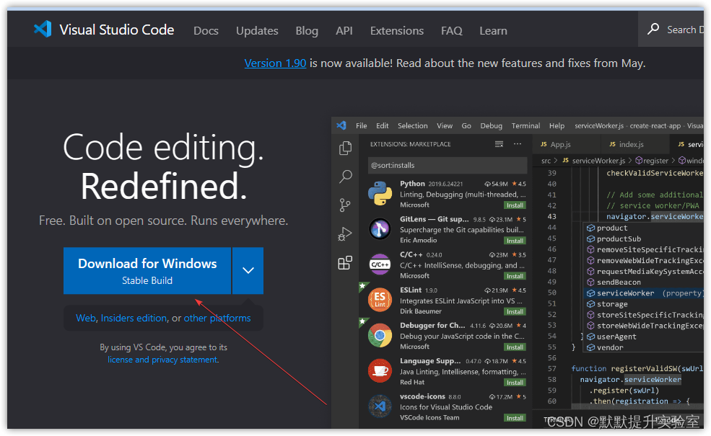Switch to the index.js editor tab
Screen dimensions: 711x436
tap(634, 144)
